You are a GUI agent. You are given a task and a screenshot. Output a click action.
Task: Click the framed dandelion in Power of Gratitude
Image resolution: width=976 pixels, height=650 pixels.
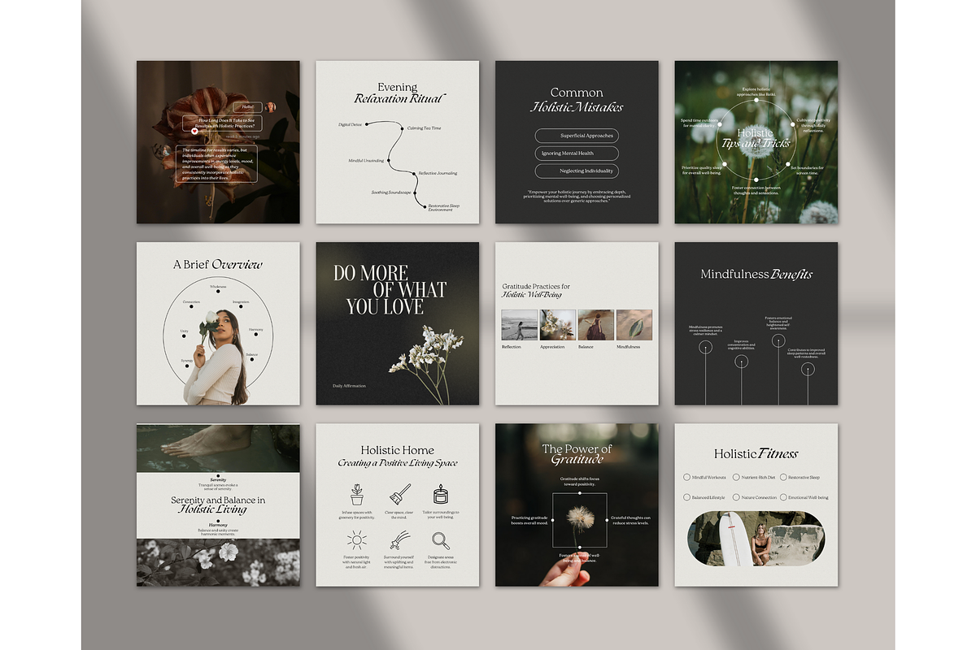click(x=580, y=520)
